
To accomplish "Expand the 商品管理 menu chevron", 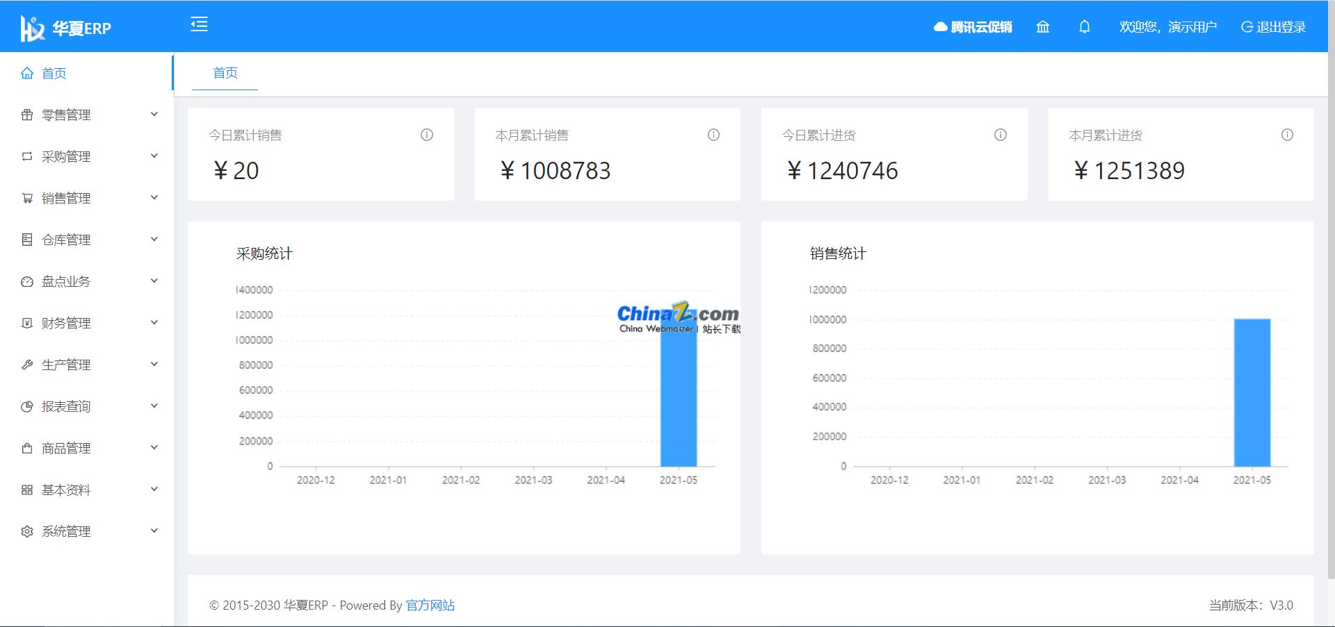I will (x=154, y=447).
